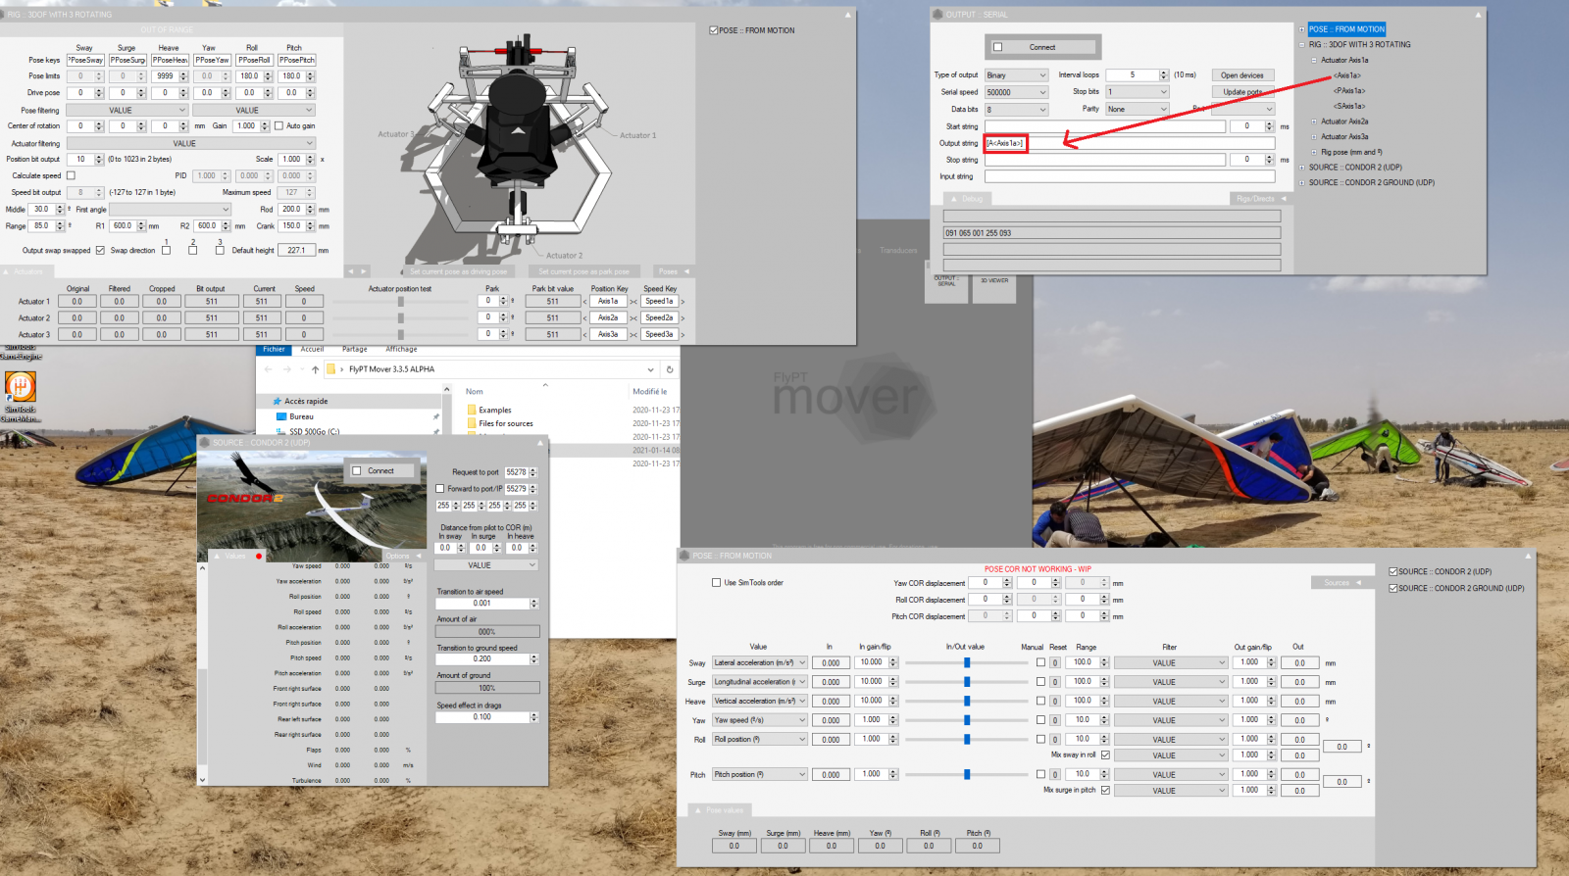The image size is (1569, 876).
Task: Enable the Calculate speed checkbox
Action: (x=71, y=175)
